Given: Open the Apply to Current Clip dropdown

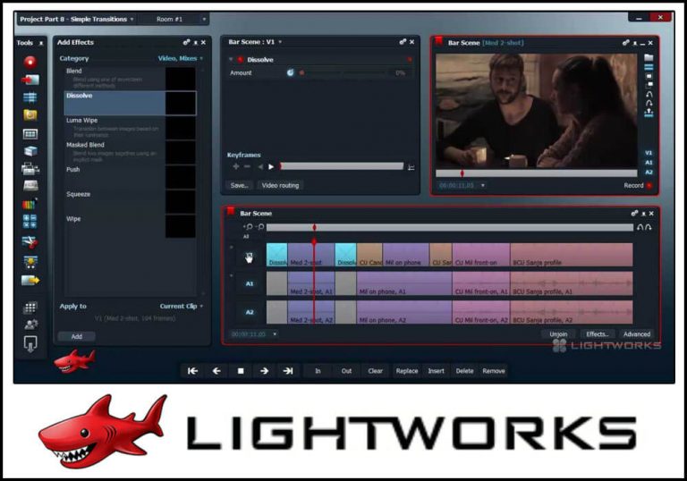Looking at the screenshot, I should 182,306.
